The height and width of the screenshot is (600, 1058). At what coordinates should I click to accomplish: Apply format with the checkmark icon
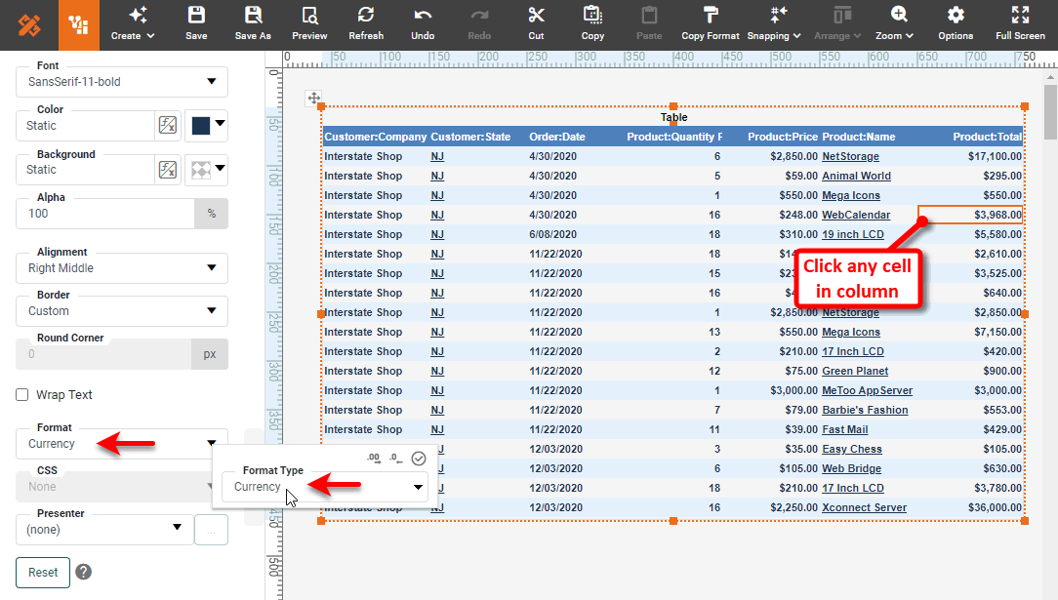419,458
